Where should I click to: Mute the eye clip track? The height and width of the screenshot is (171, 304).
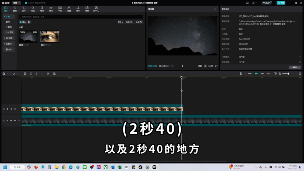[x=15, y=109]
